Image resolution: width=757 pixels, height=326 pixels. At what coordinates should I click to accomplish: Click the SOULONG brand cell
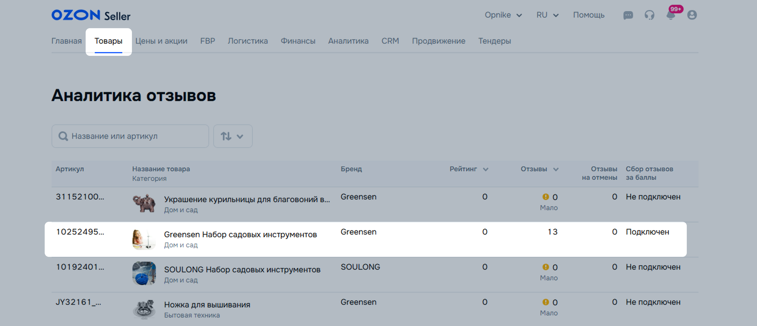pos(360,267)
